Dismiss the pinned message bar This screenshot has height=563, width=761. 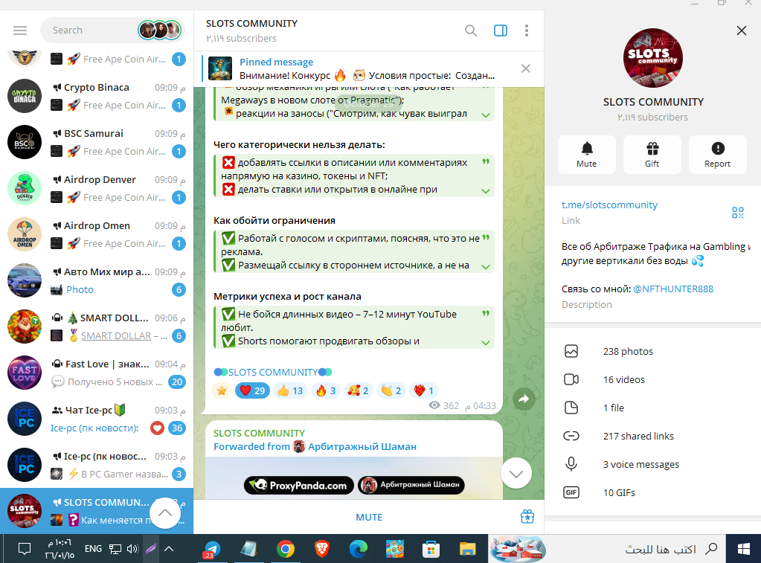tap(526, 68)
